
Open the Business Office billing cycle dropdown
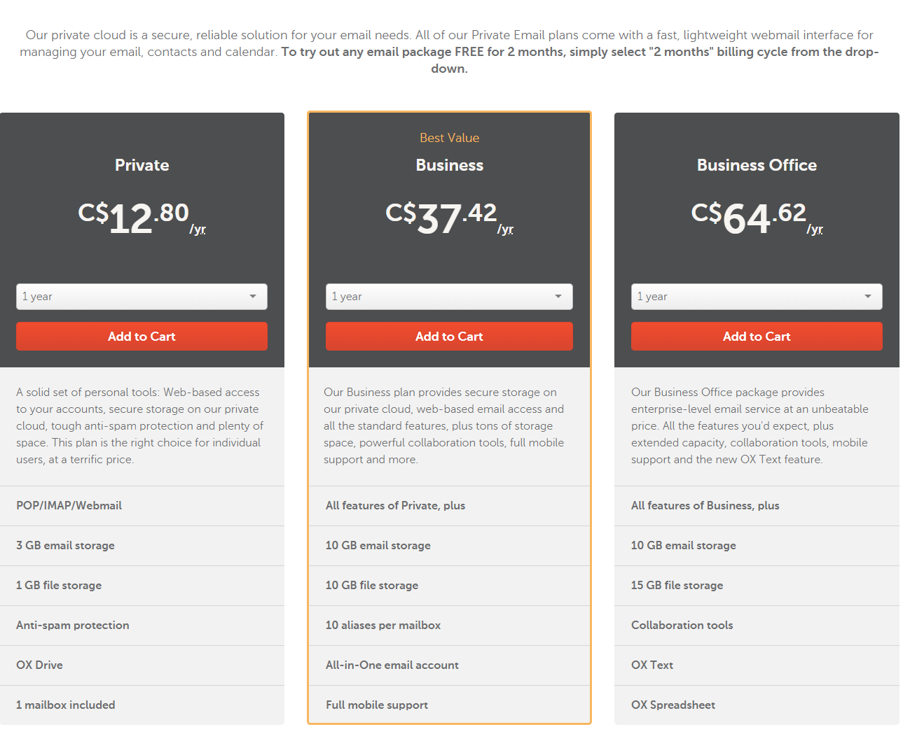coord(757,296)
